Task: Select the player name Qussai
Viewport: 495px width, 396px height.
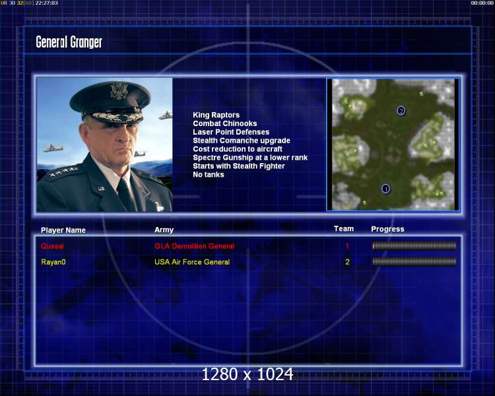Action: click(52, 246)
